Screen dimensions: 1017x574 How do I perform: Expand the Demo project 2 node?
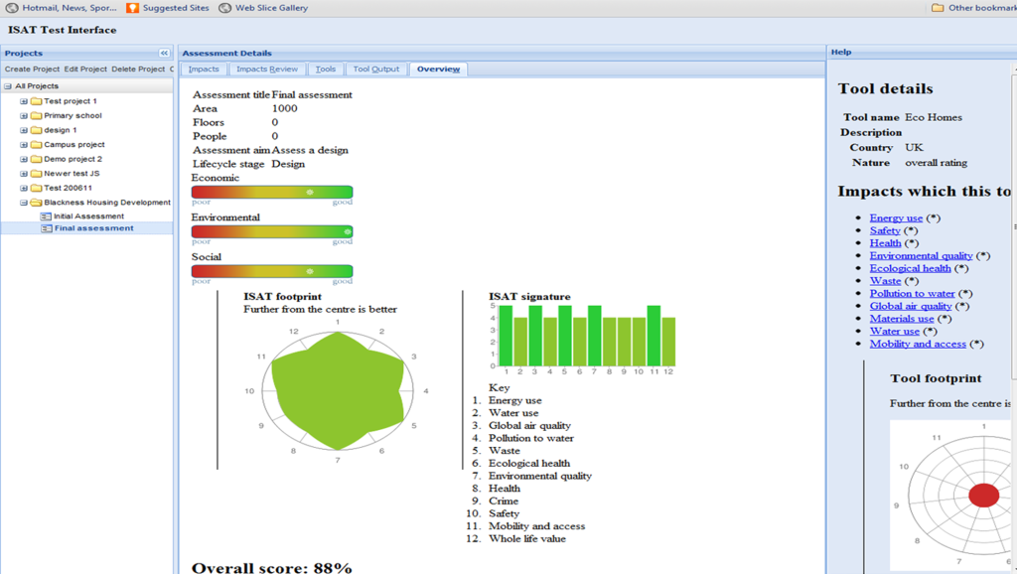pos(24,159)
